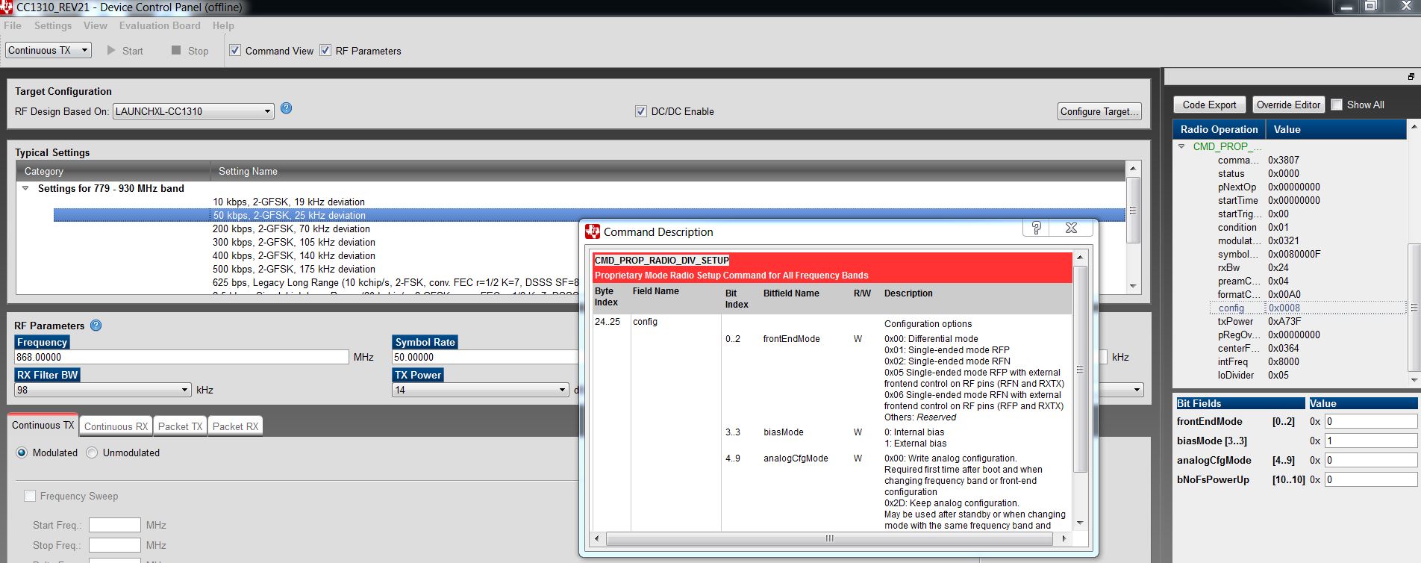Edit the frontEndMode bit field value
Screen dimensions: 1421x563
click(1371, 421)
